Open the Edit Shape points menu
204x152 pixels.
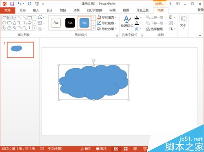41,17
